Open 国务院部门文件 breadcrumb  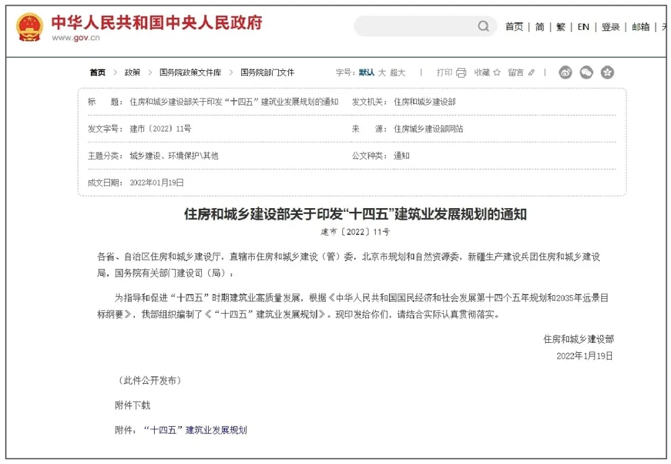point(267,72)
